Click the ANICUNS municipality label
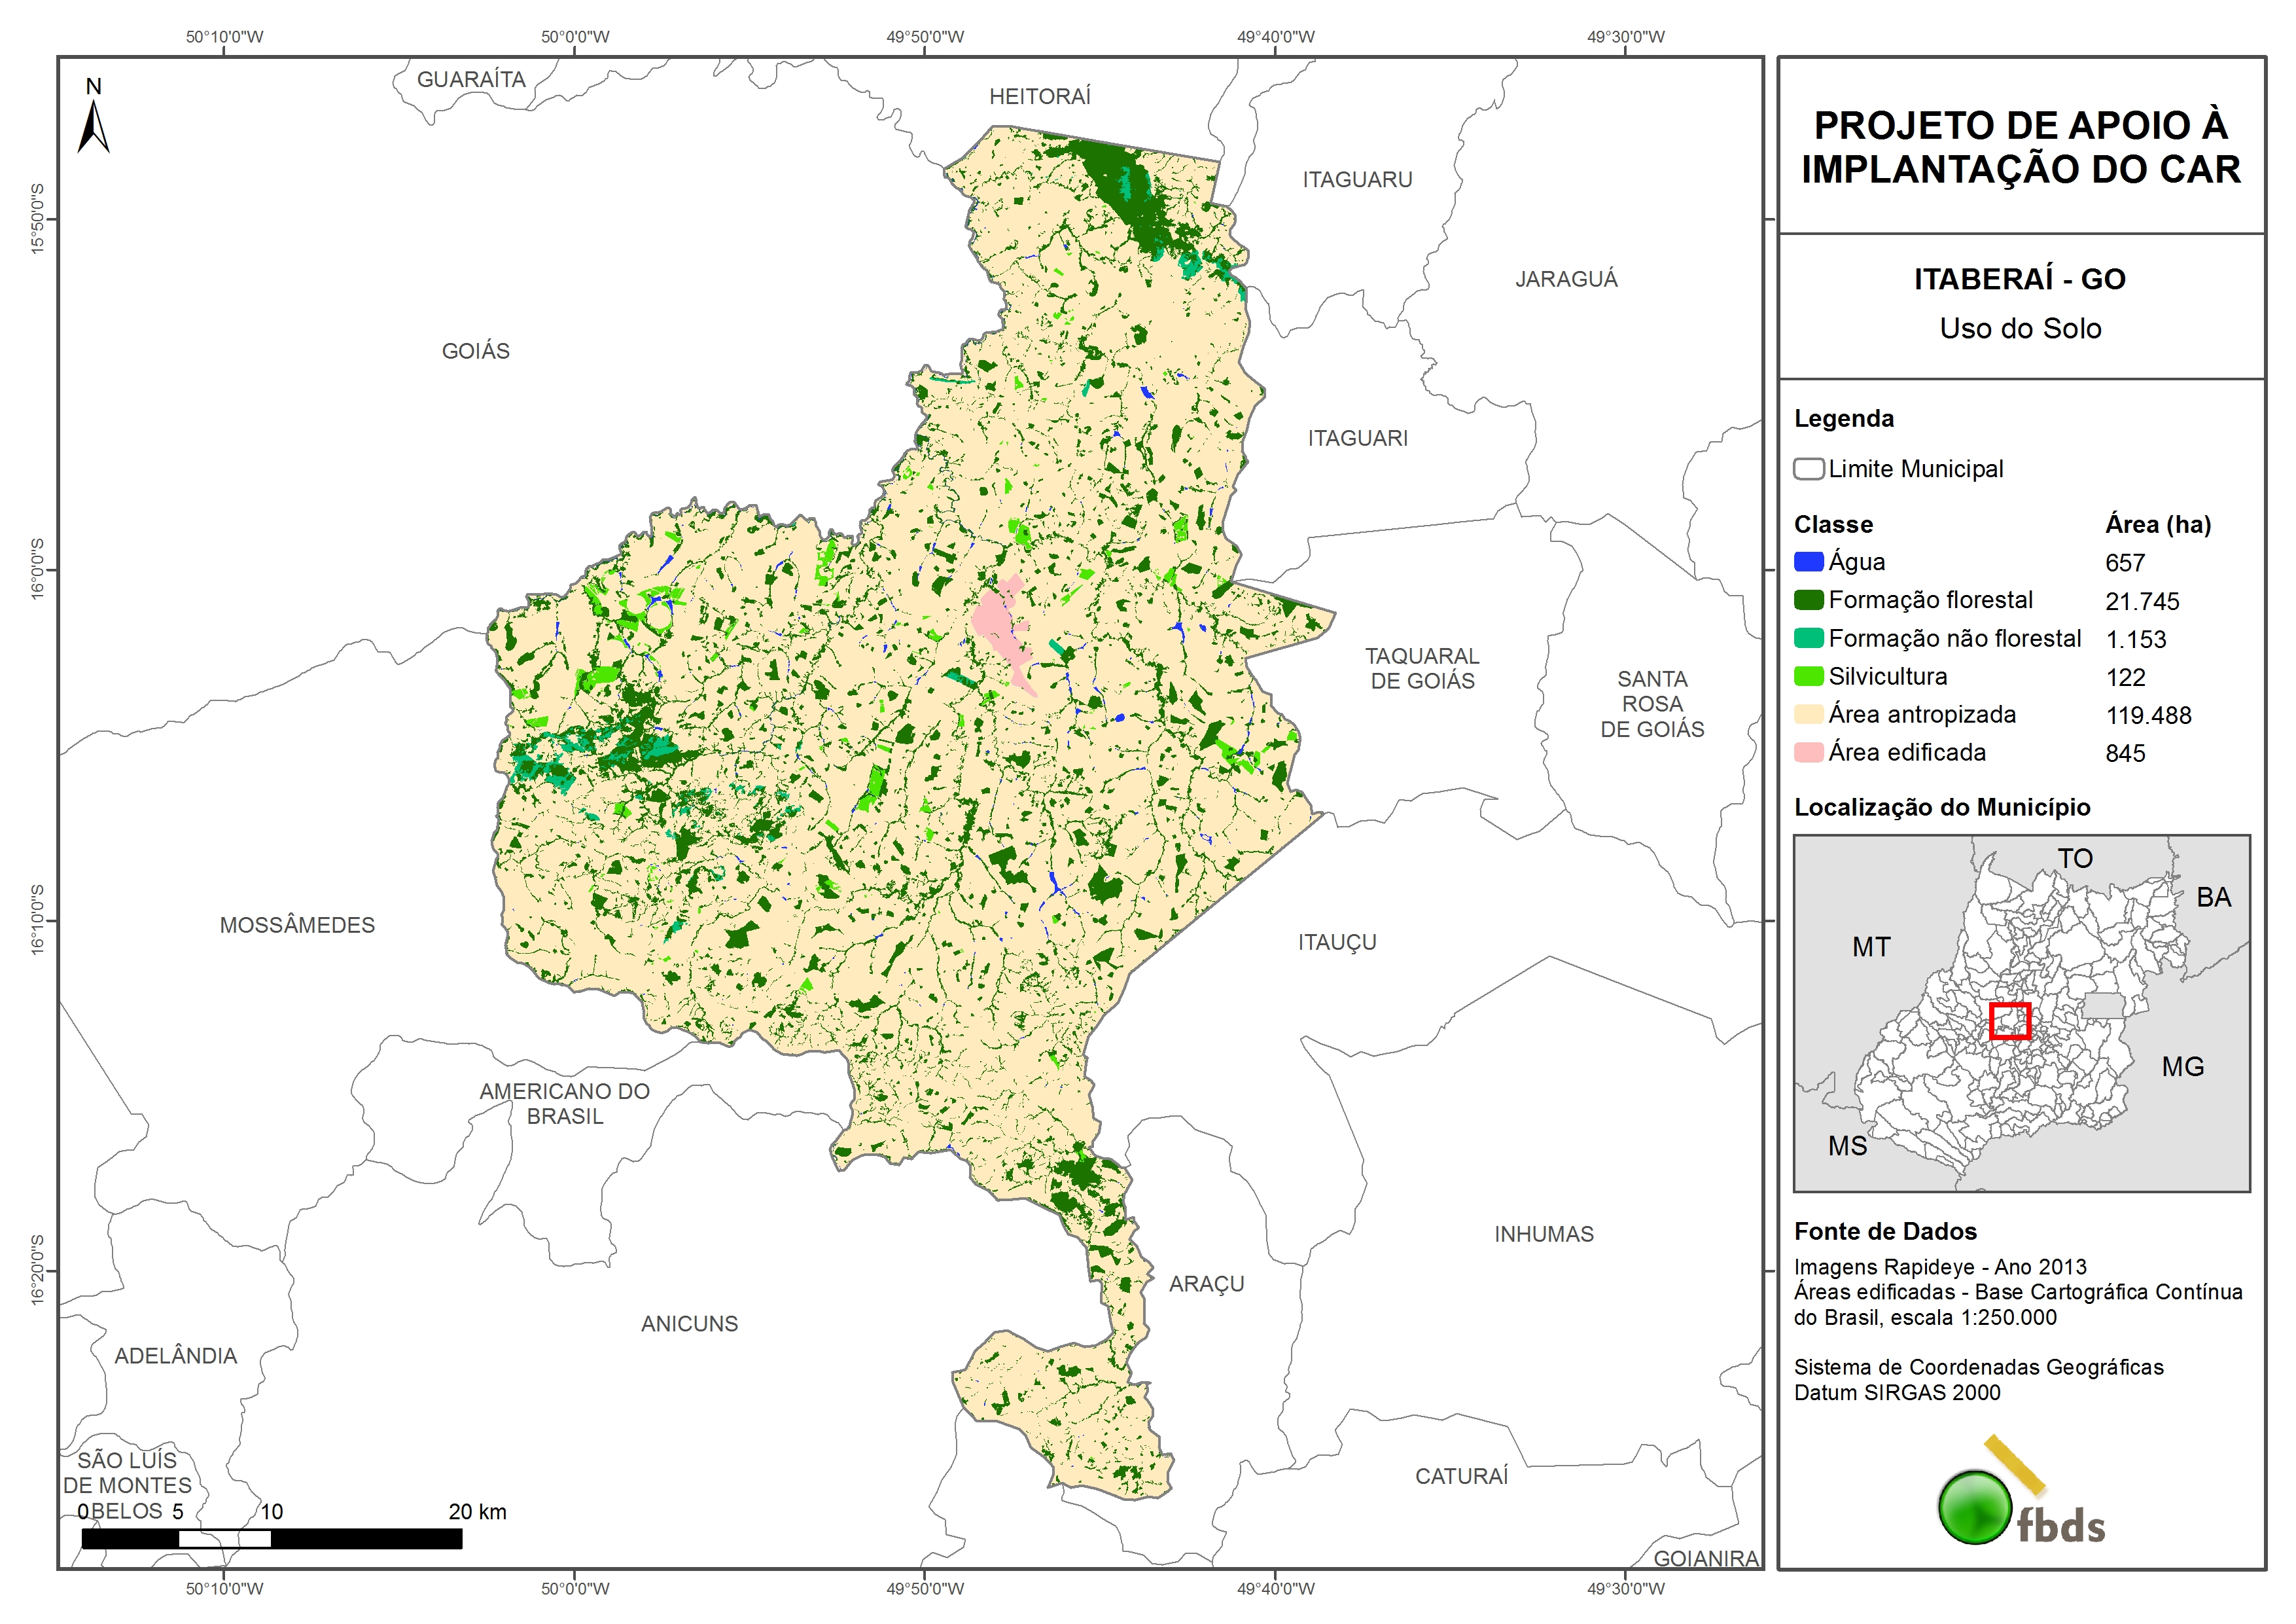Viewport: 2296px width, 1624px height. tap(689, 1324)
